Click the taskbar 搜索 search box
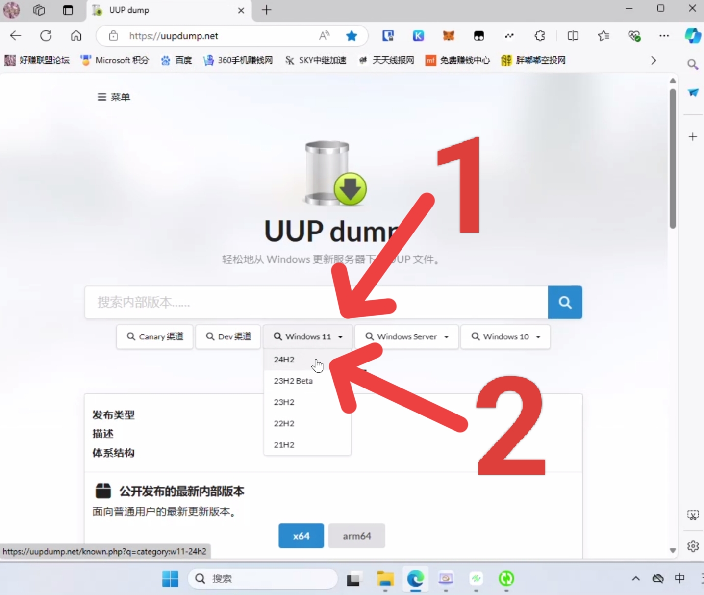Screen dimensions: 704x595 pyautogui.click(x=263, y=579)
